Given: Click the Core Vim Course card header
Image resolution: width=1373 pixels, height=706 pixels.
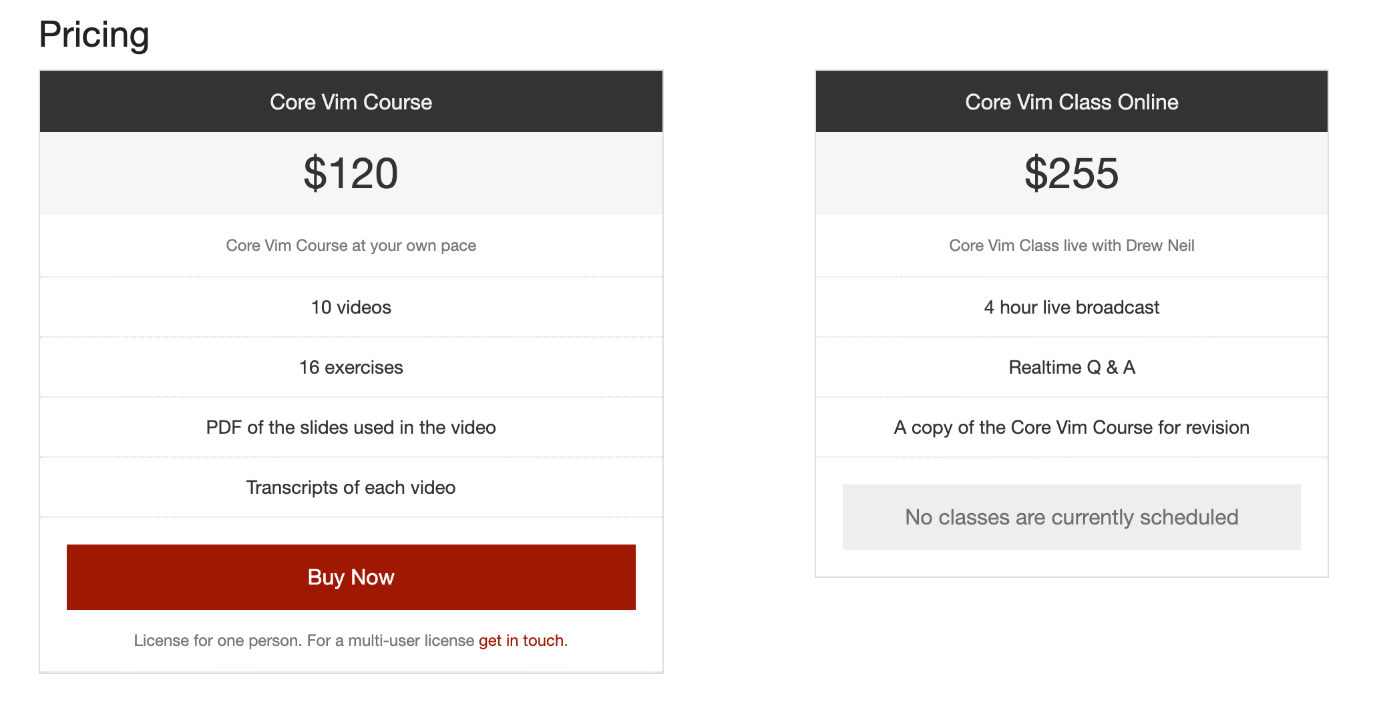Looking at the screenshot, I should [x=351, y=101].
